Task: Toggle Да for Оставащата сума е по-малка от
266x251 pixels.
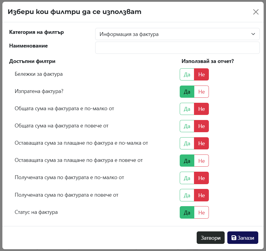Action: click(187, 143)
